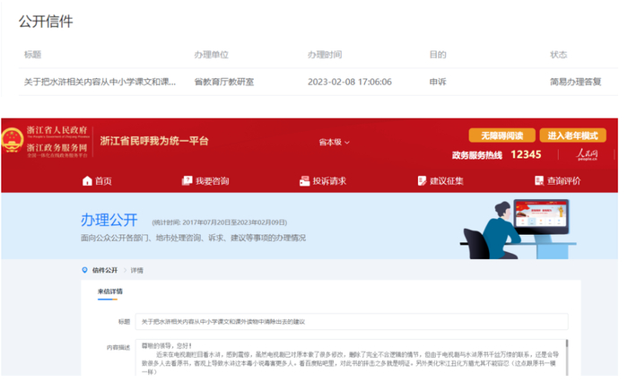The height and width of the screenshot is (383, 628).
Task: Select 查询评价 navigation item
Action: [x=564, y=181]
